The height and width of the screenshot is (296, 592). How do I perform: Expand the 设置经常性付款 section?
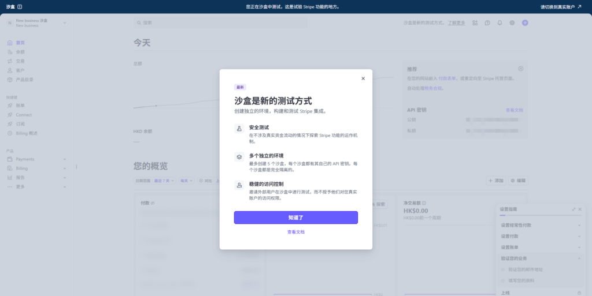pos(579,225)
